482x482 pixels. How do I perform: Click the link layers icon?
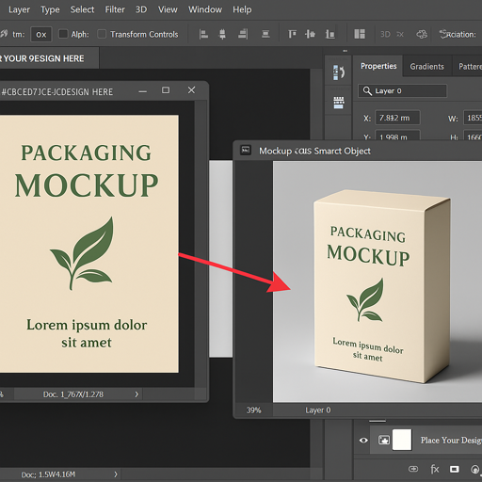coord(413,469)
